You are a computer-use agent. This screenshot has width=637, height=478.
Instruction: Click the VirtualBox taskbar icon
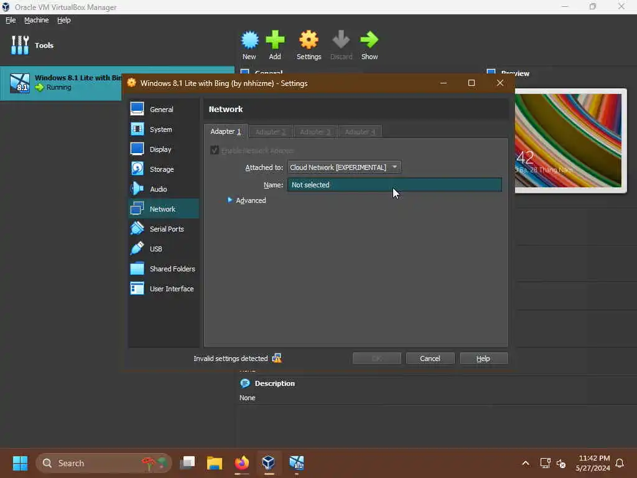point(269,463)
